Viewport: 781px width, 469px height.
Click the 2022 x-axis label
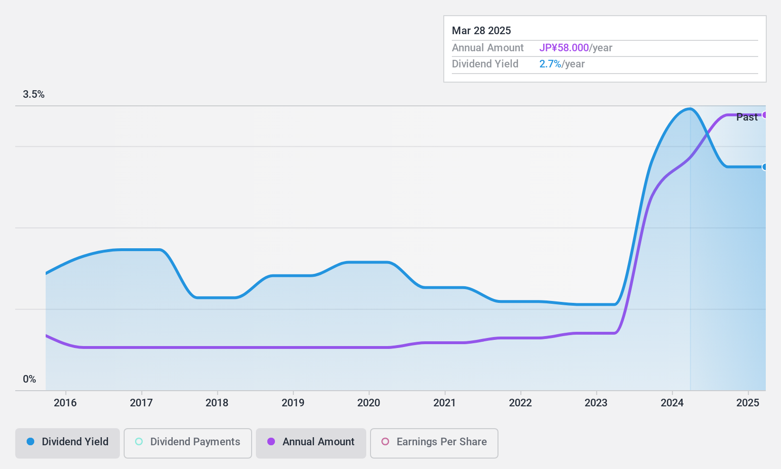pyautogui.click(x=520, y=403)
